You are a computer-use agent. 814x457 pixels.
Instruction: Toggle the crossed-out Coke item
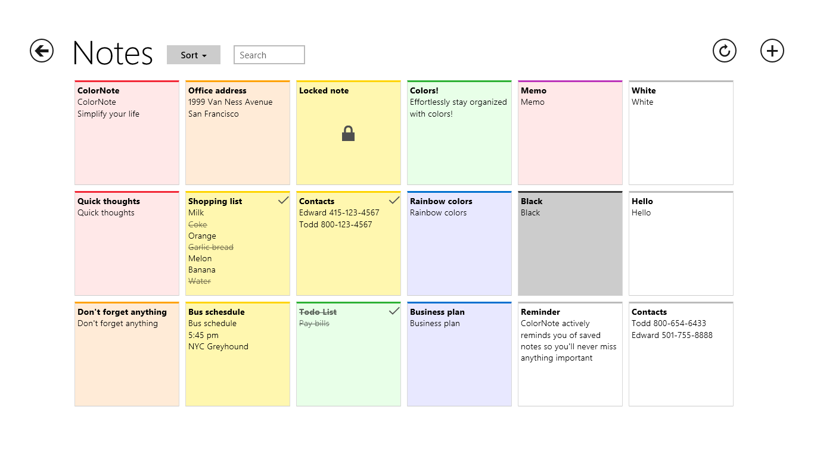click(x=198, y=224)
